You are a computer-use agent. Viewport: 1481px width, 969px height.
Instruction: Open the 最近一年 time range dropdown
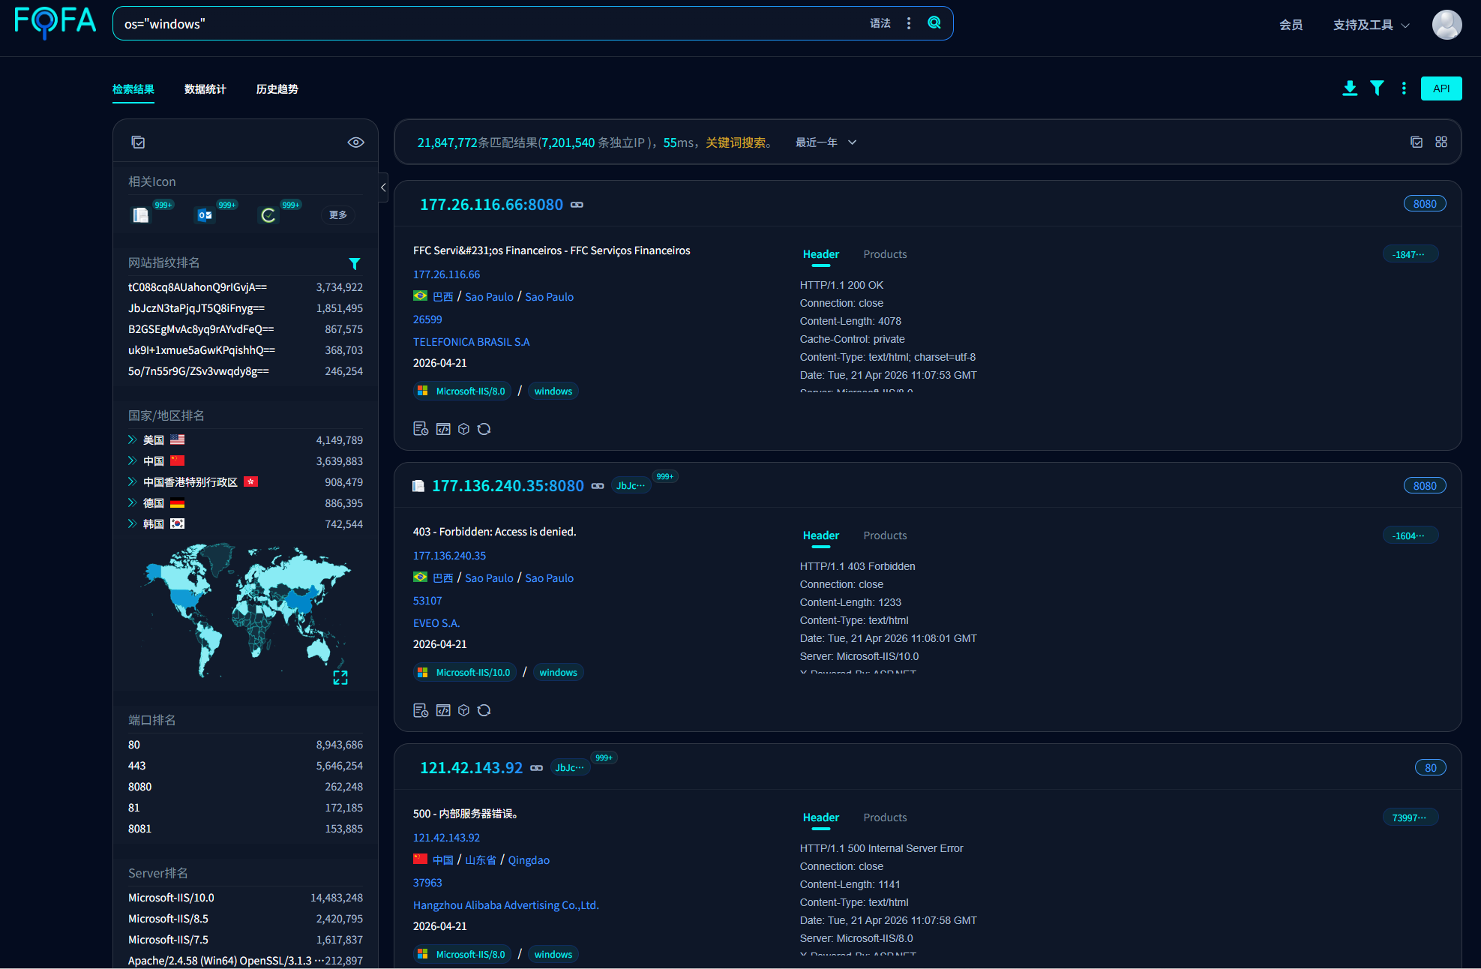(826, 142)
